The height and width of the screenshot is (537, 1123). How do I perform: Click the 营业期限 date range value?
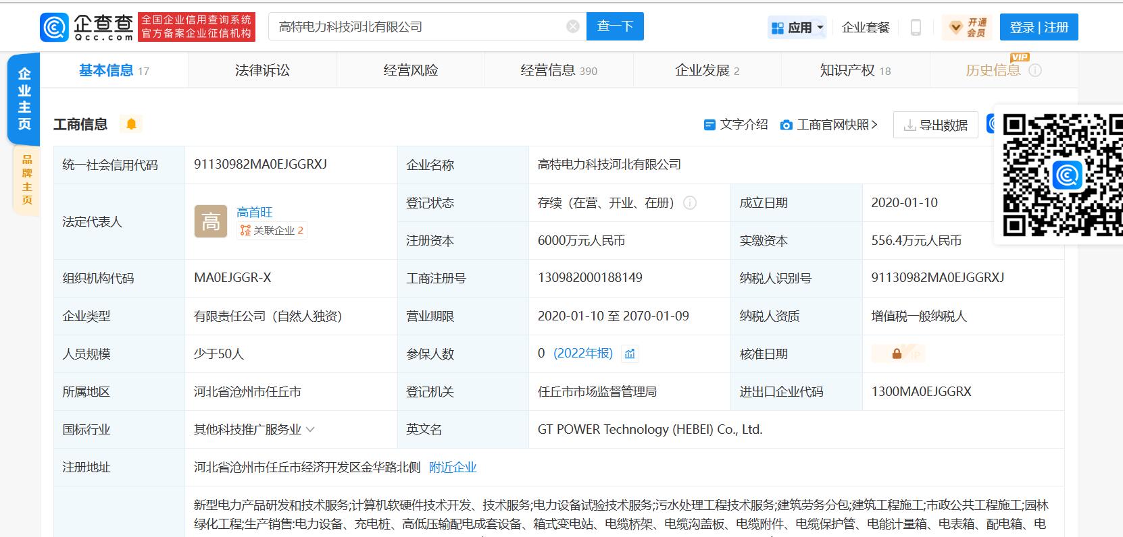pyautogui.click(x=614, y=316)
